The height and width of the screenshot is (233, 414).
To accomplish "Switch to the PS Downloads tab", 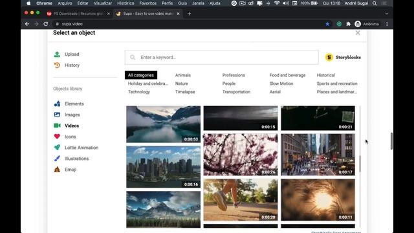I will [78, 14].
